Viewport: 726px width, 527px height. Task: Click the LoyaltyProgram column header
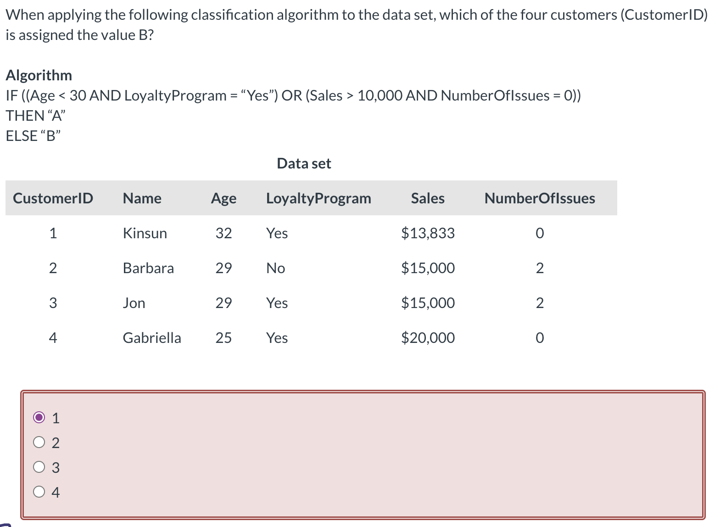pos(319,198)
